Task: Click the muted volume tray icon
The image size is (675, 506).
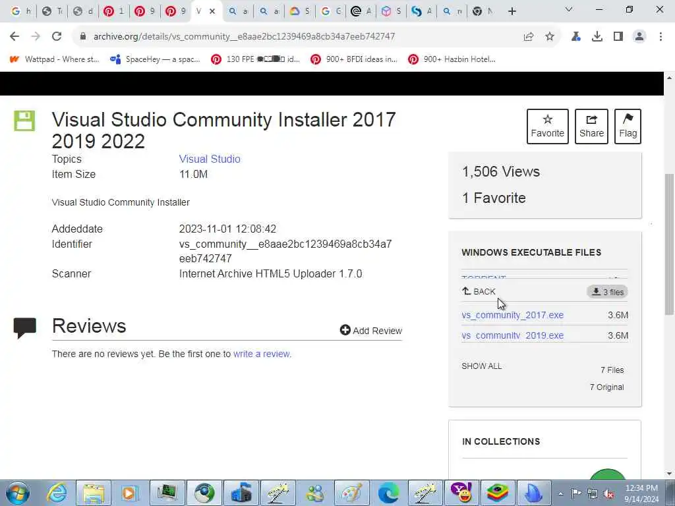Action: (608, 493)
